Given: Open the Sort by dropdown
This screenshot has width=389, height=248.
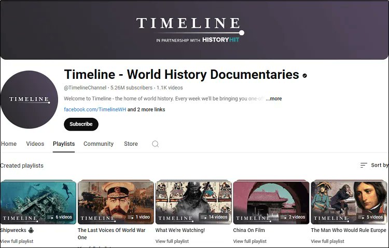Looking at the screenshot, I should pos(374,165).
